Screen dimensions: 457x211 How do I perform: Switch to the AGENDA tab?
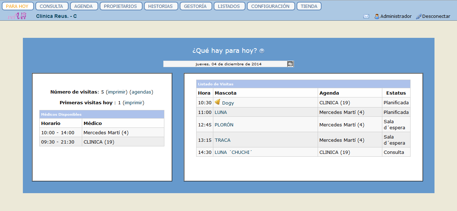point(84,6)
